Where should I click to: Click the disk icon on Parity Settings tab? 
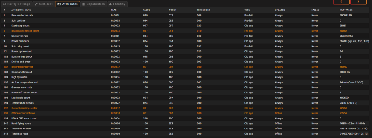(x=5, y=4)
